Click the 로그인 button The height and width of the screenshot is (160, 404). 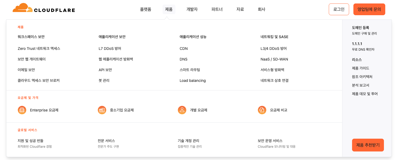(339, 9)
